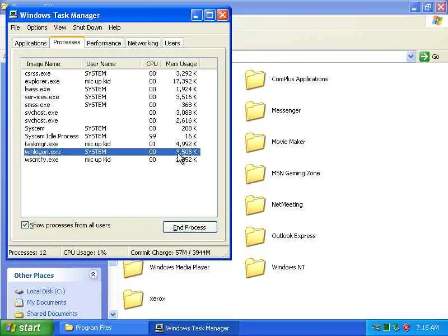Select the smss.exe process row
The image size is (448, 336).
click(112, 105)
